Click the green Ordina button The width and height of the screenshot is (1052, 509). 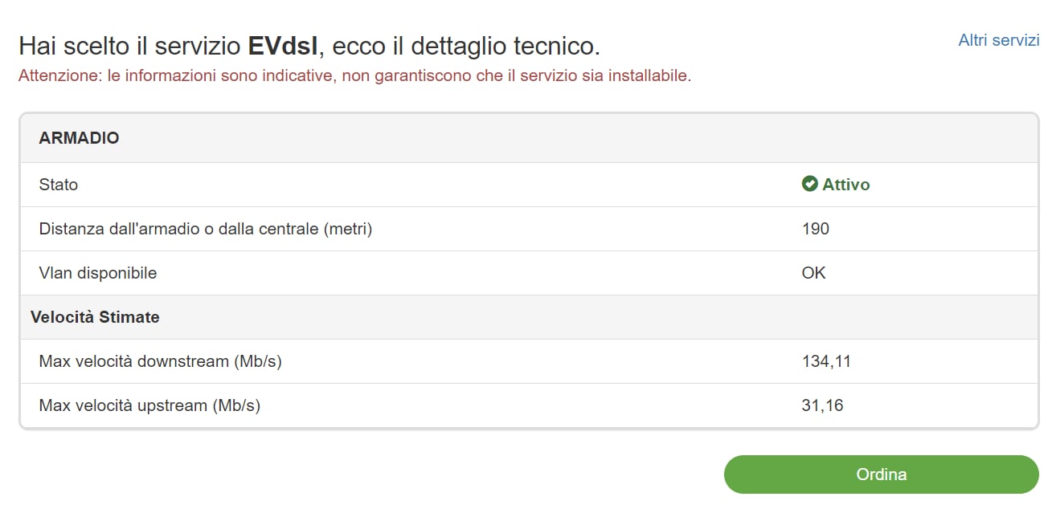pyautogui.click(x=881, y=474)
